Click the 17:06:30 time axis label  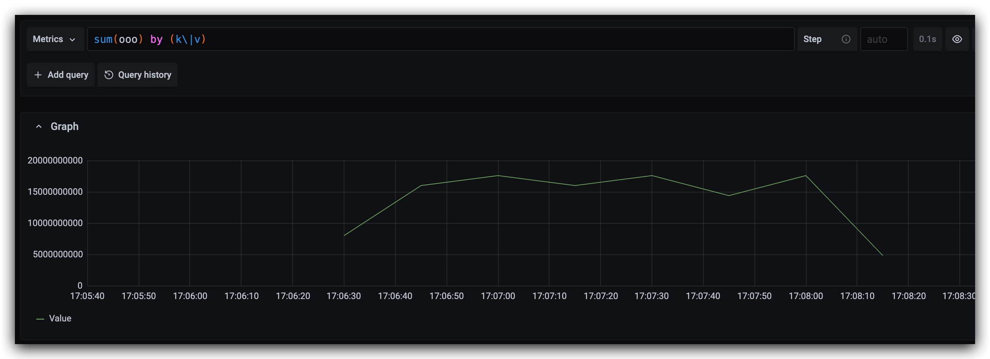[344, 296]
